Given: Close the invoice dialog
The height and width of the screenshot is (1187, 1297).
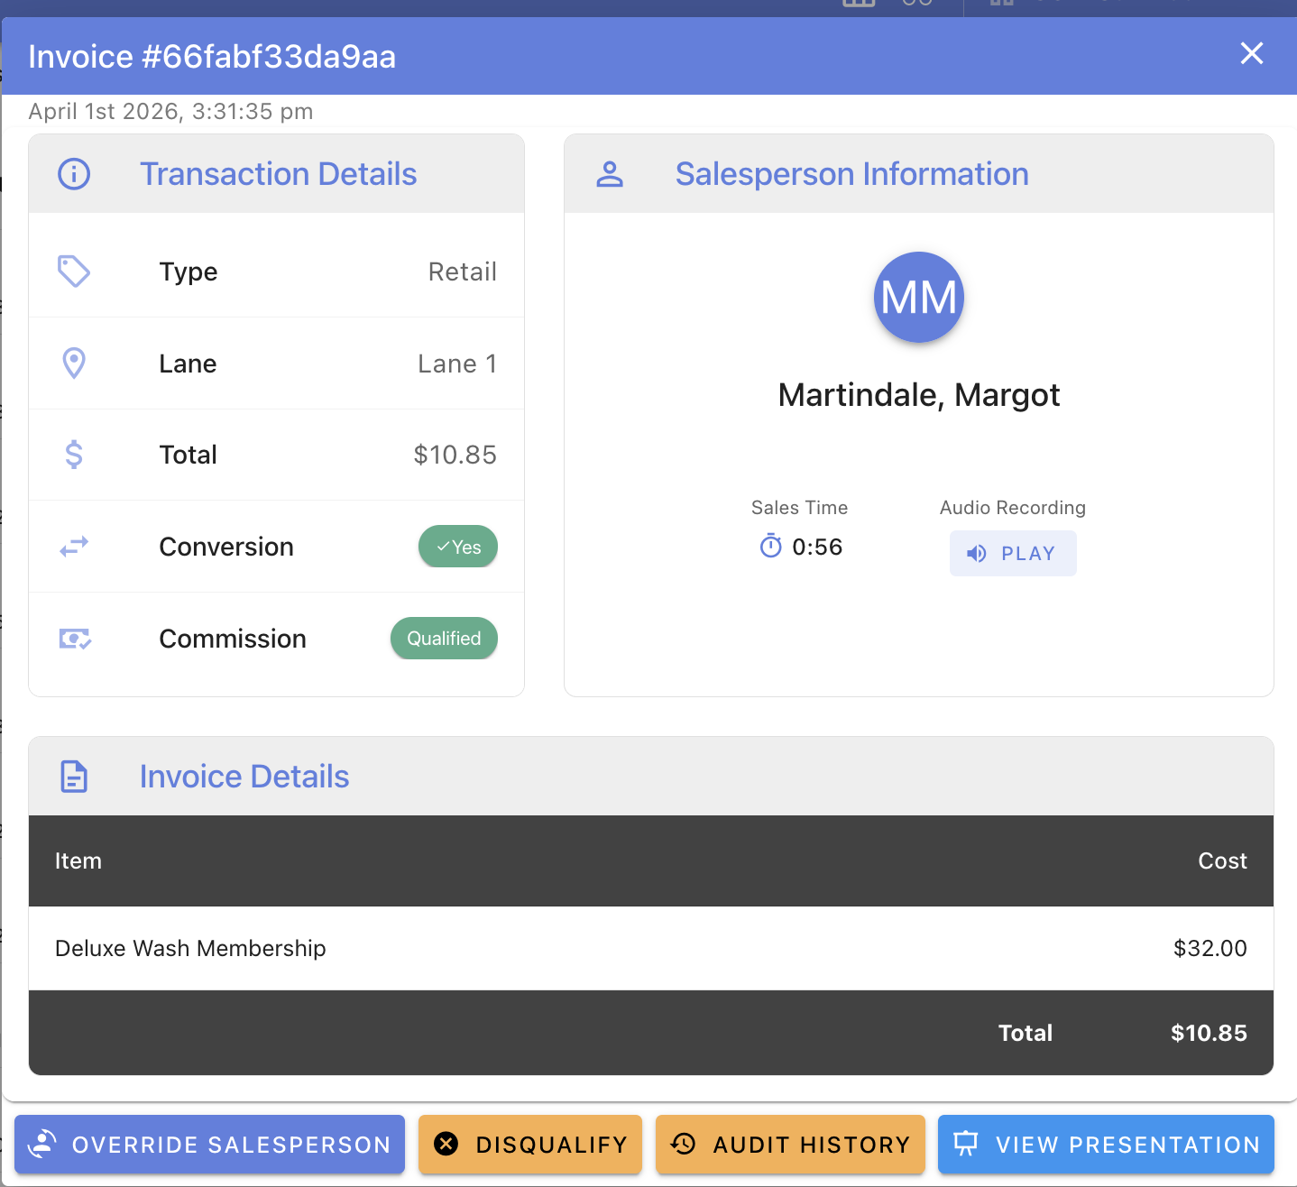Looking at the screenshot, I should [1252, 53].
